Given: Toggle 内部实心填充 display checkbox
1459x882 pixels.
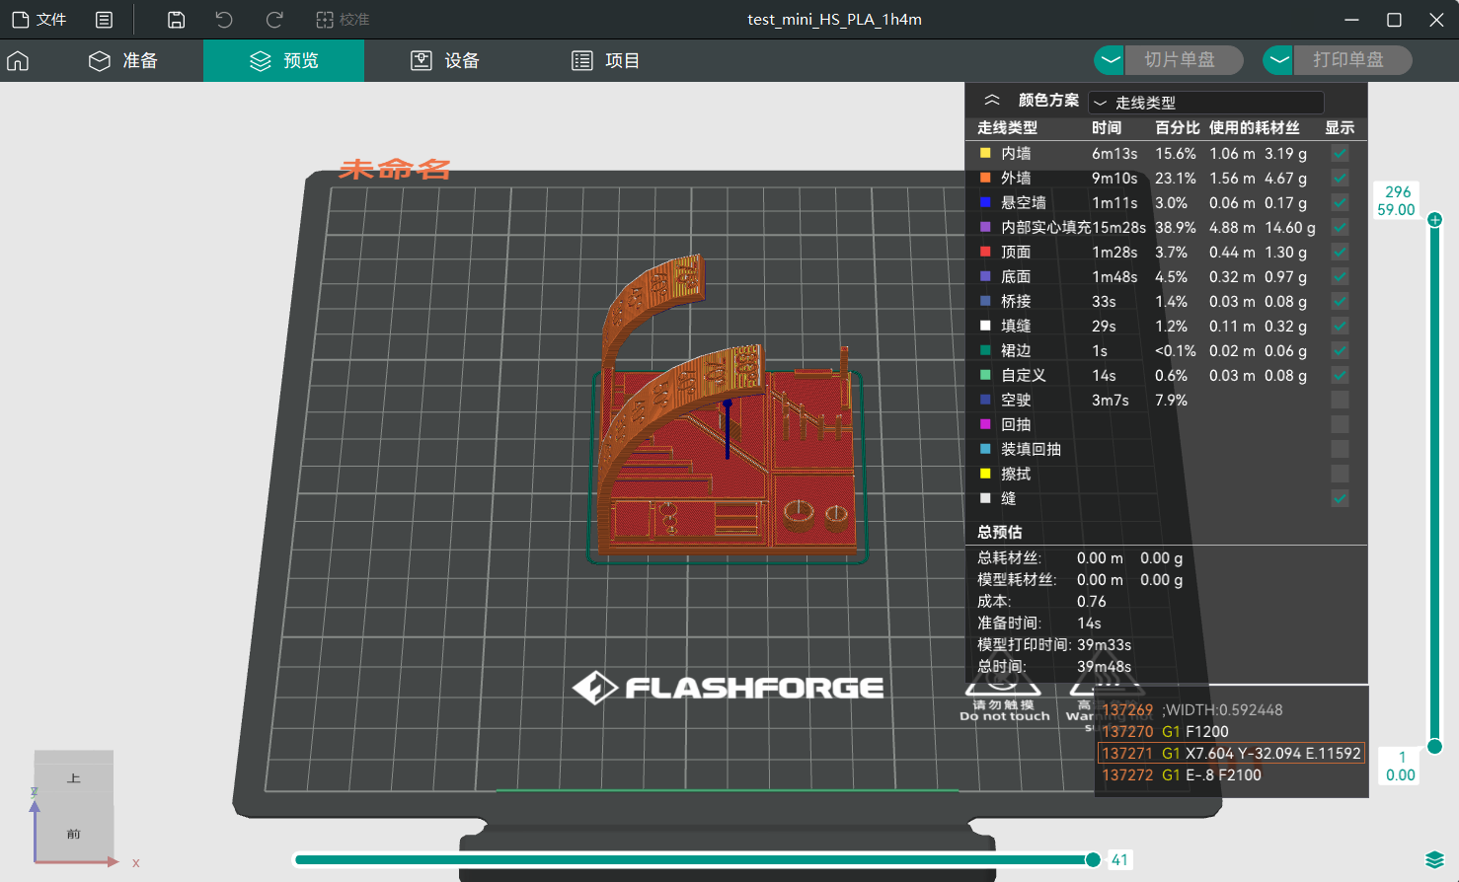Looking at the screenshot, I should pos(1340,227).
